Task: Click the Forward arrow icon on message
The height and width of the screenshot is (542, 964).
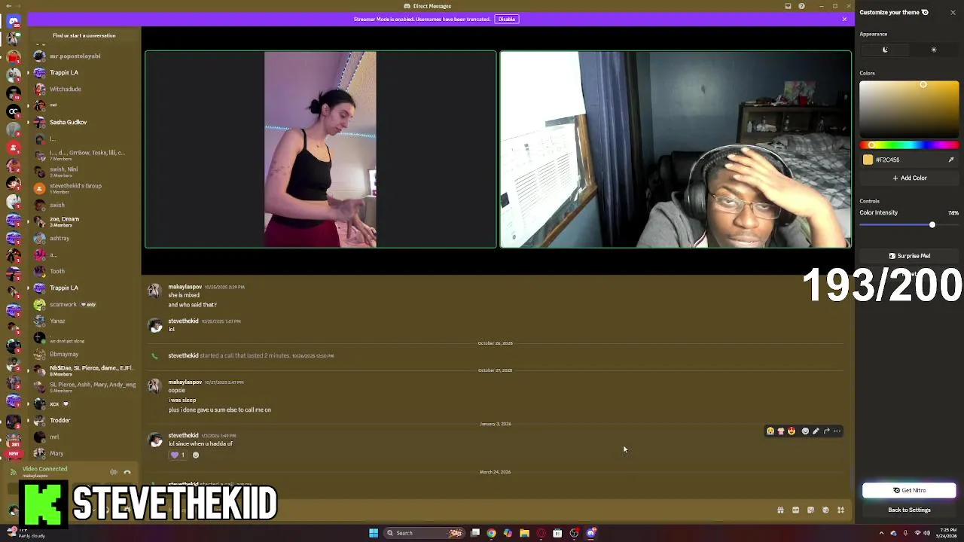Action: coord(826,431)
